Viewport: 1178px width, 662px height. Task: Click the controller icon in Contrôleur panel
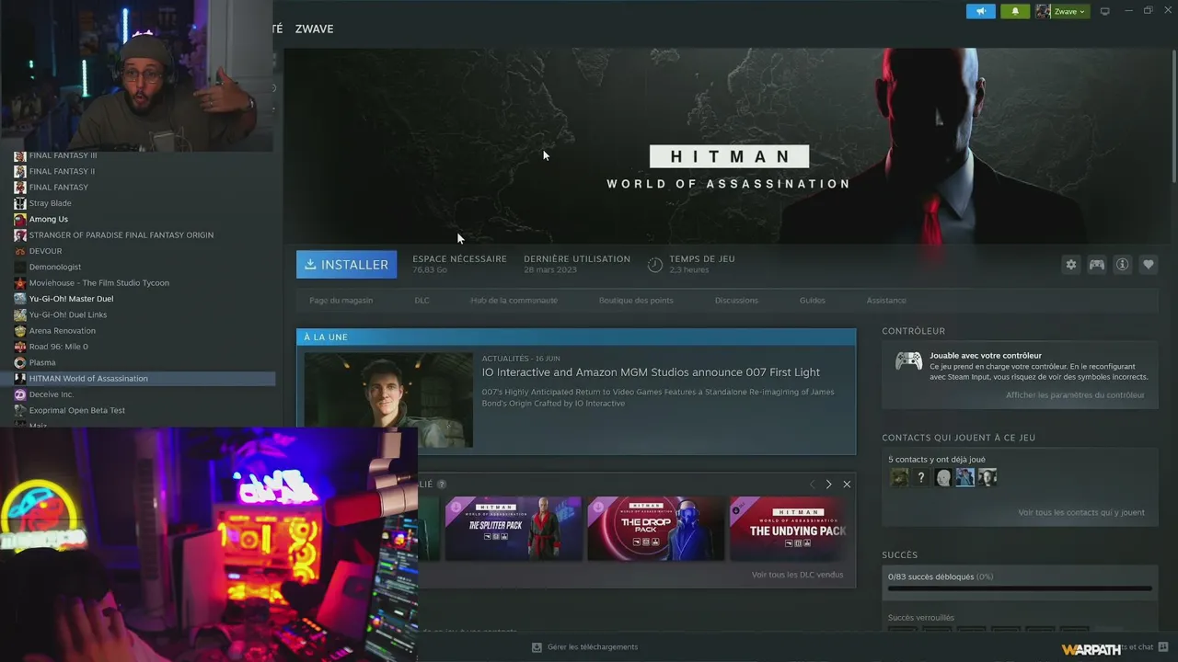[x=908, y=361]
